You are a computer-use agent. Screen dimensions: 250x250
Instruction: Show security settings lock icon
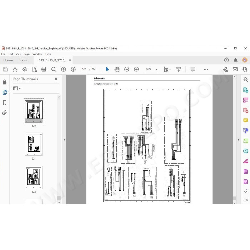tap(5, 82)
